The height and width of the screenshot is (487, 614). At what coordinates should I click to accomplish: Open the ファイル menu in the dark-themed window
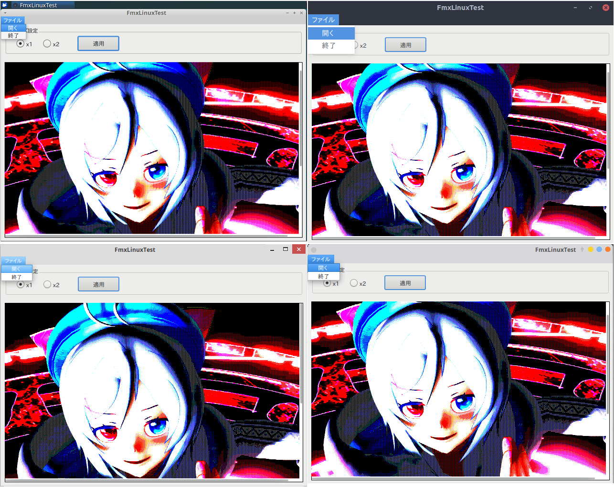pos(323,20)
